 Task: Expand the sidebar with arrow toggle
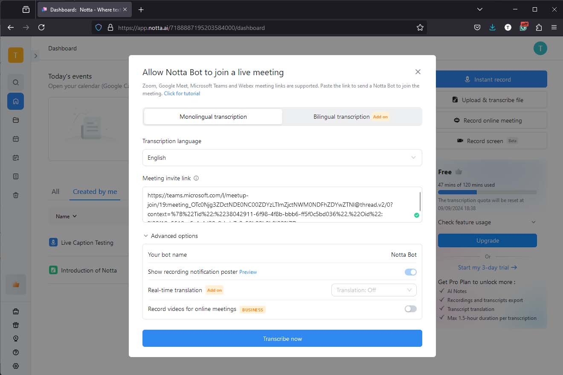pyautogui.click(x=35, y=56)
